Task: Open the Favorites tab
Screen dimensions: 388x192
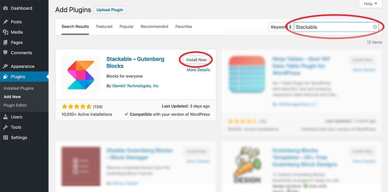Action: tap(184, 27)
